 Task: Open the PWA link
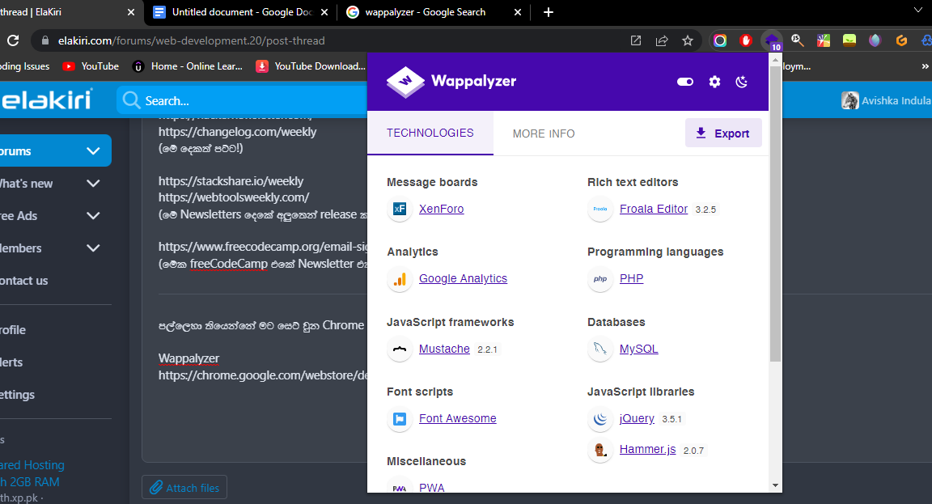(x=431, y=487)
